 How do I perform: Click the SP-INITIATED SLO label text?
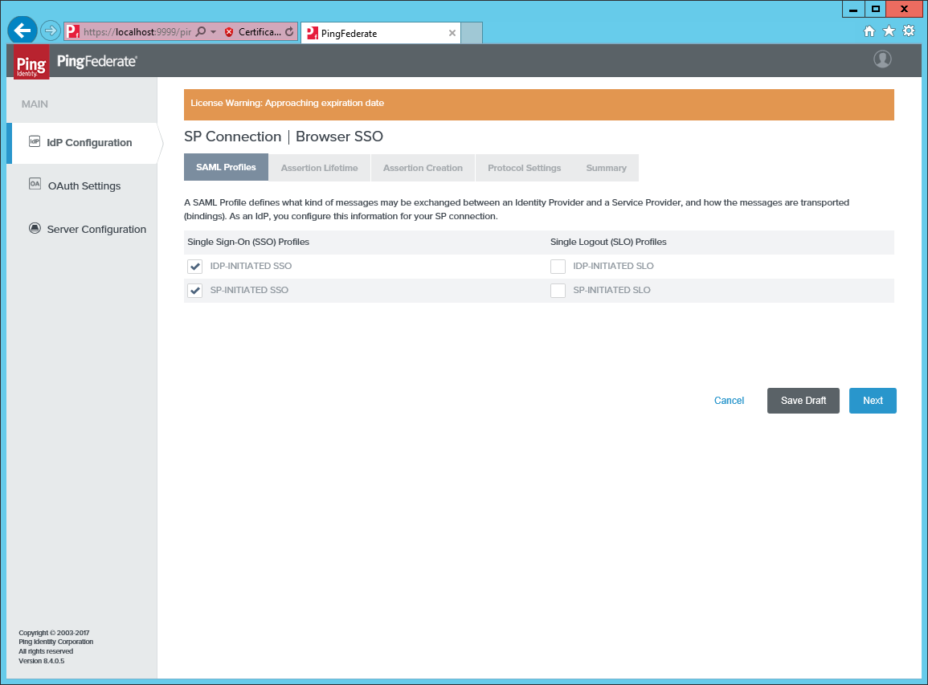[x=611, y=290]
